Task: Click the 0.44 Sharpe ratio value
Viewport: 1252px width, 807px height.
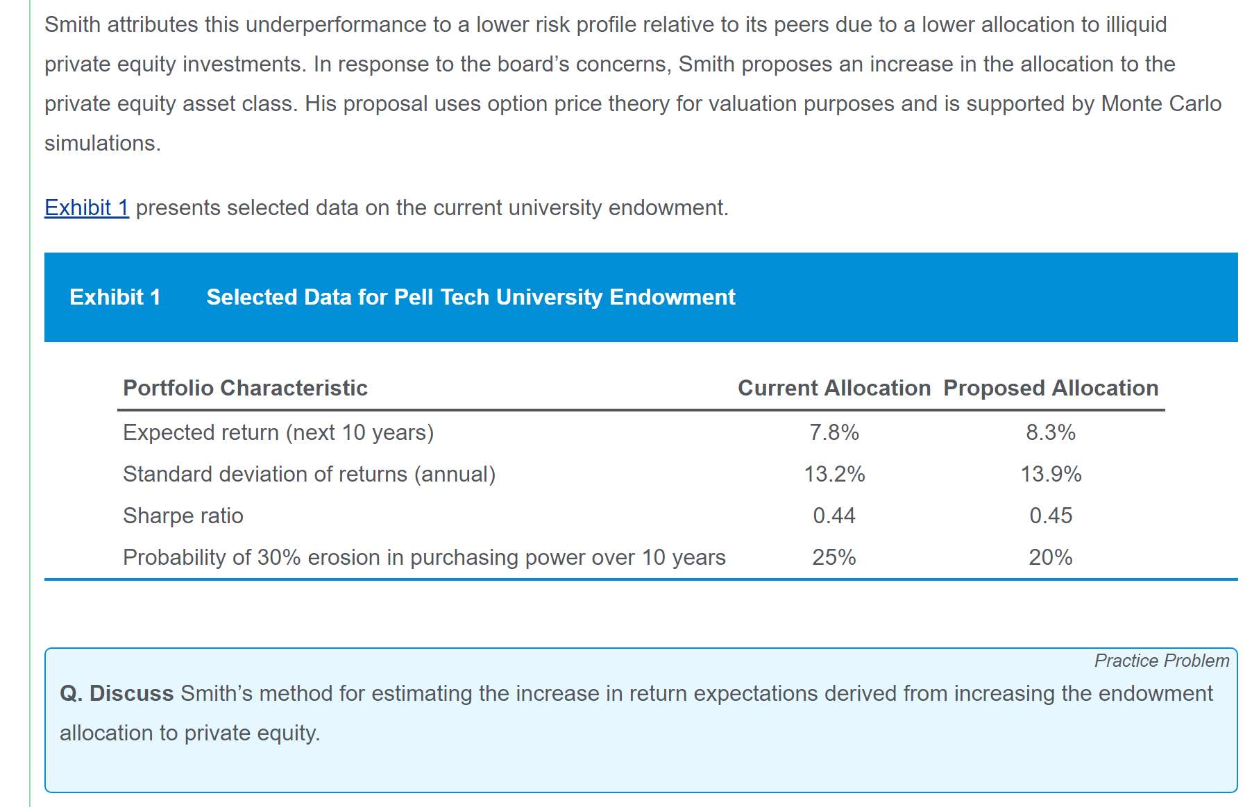Action: click(x=834, y=516)
